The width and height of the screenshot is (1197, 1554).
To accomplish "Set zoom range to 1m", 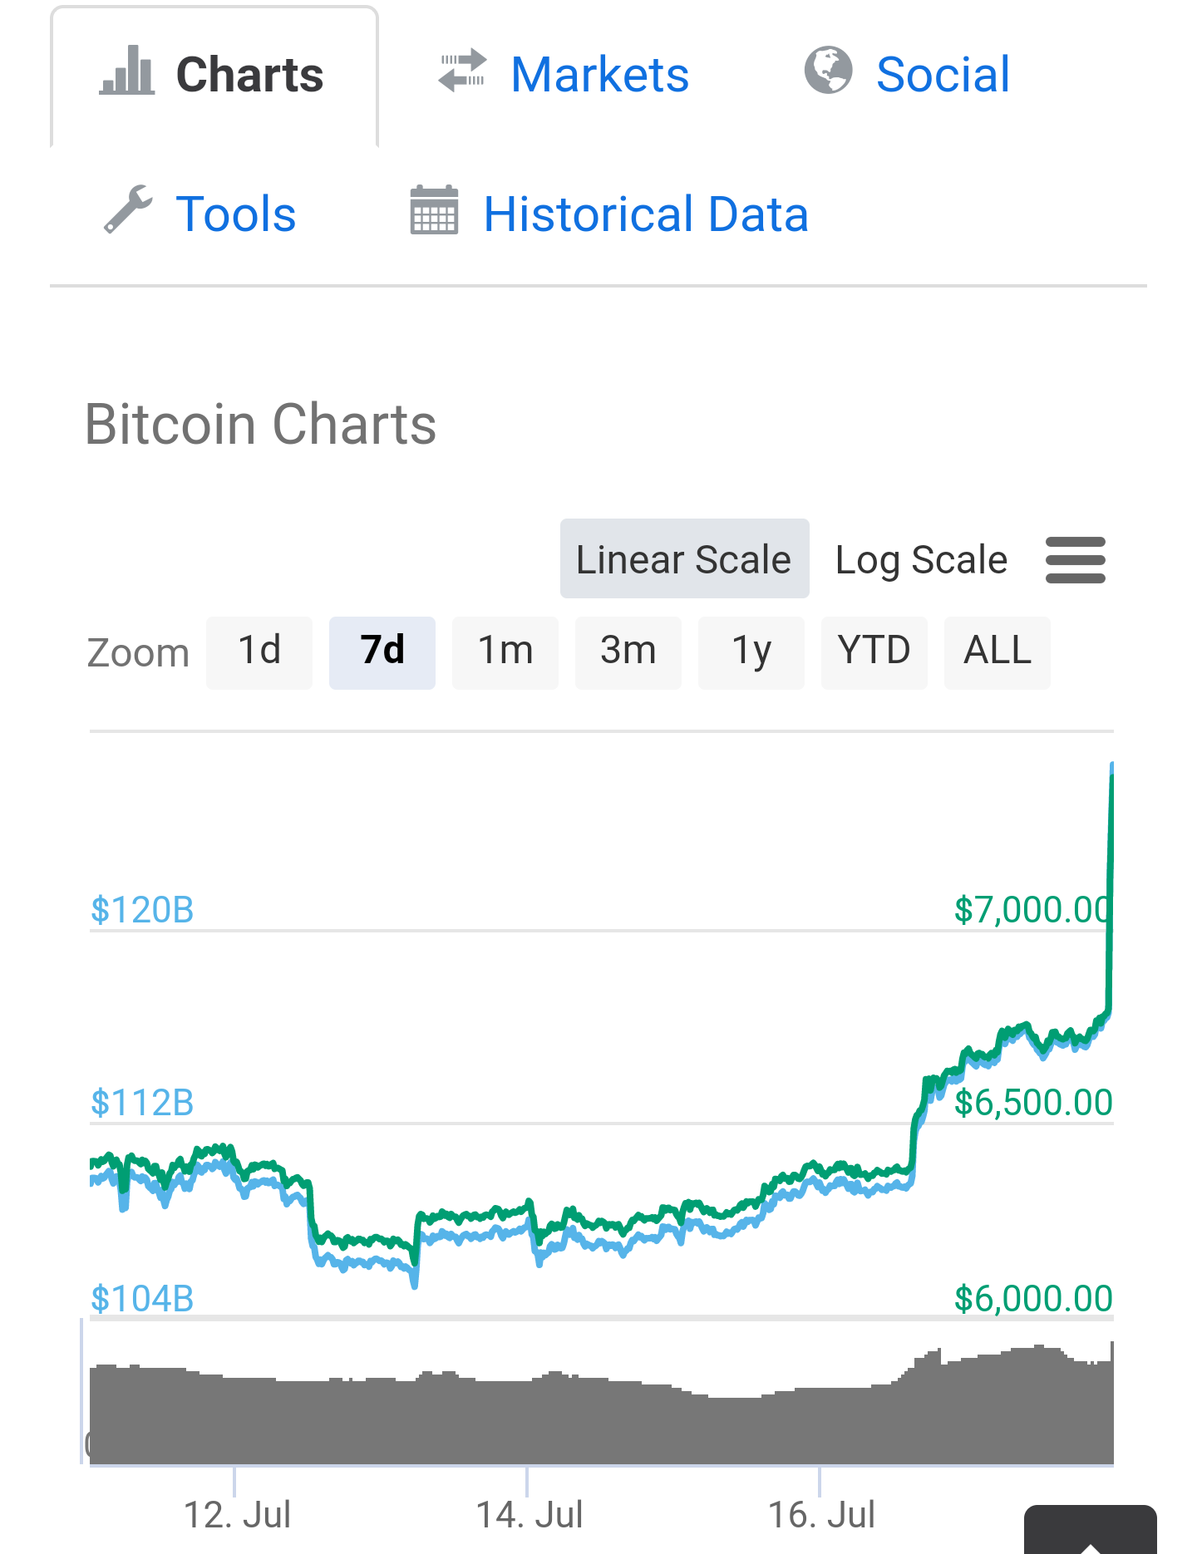I will [505, 652].
